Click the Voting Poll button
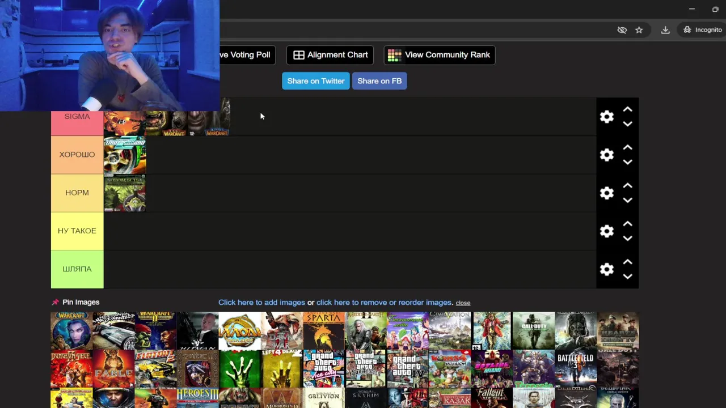Image resolution: width=726 pixels, height=408 pixels. click(248, 55)
